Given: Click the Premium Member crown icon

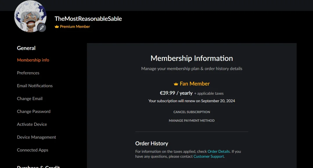Looking at the screenshot, I should pyautogui.click(x=57, y=27).
